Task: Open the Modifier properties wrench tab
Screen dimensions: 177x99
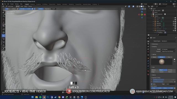Action: click(x=148, y=61)
